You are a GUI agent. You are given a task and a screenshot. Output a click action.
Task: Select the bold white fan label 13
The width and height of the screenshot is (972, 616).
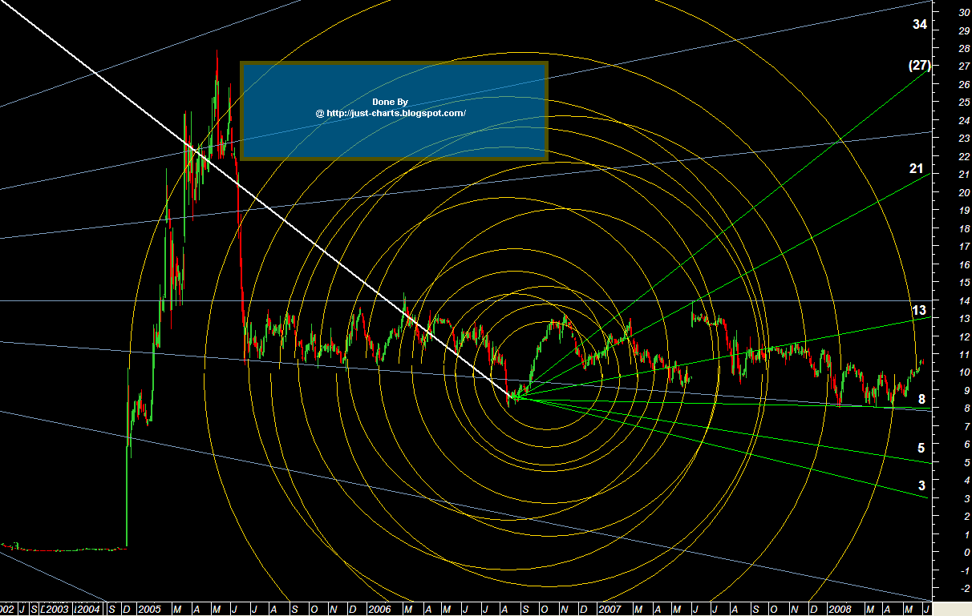tap(919, 310)
